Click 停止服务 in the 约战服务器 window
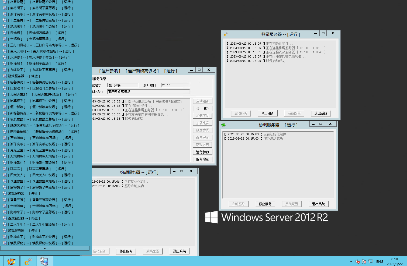The image size is (407, 266). [126, 251]
